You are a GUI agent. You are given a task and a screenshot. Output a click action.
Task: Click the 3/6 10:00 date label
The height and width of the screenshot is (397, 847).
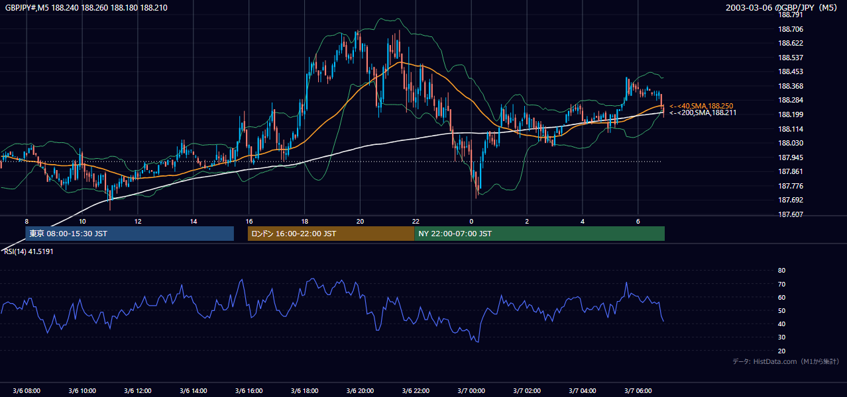click(x=82, y=391)
